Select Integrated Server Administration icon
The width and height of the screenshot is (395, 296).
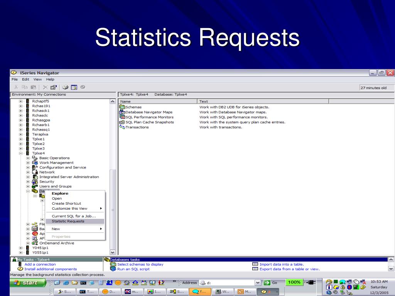coord(35,177)
